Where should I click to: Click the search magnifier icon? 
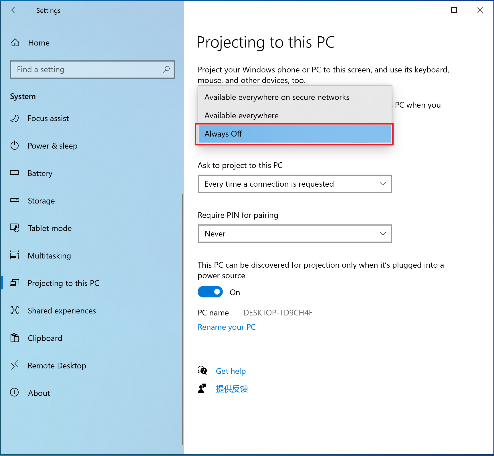point(166,70)
